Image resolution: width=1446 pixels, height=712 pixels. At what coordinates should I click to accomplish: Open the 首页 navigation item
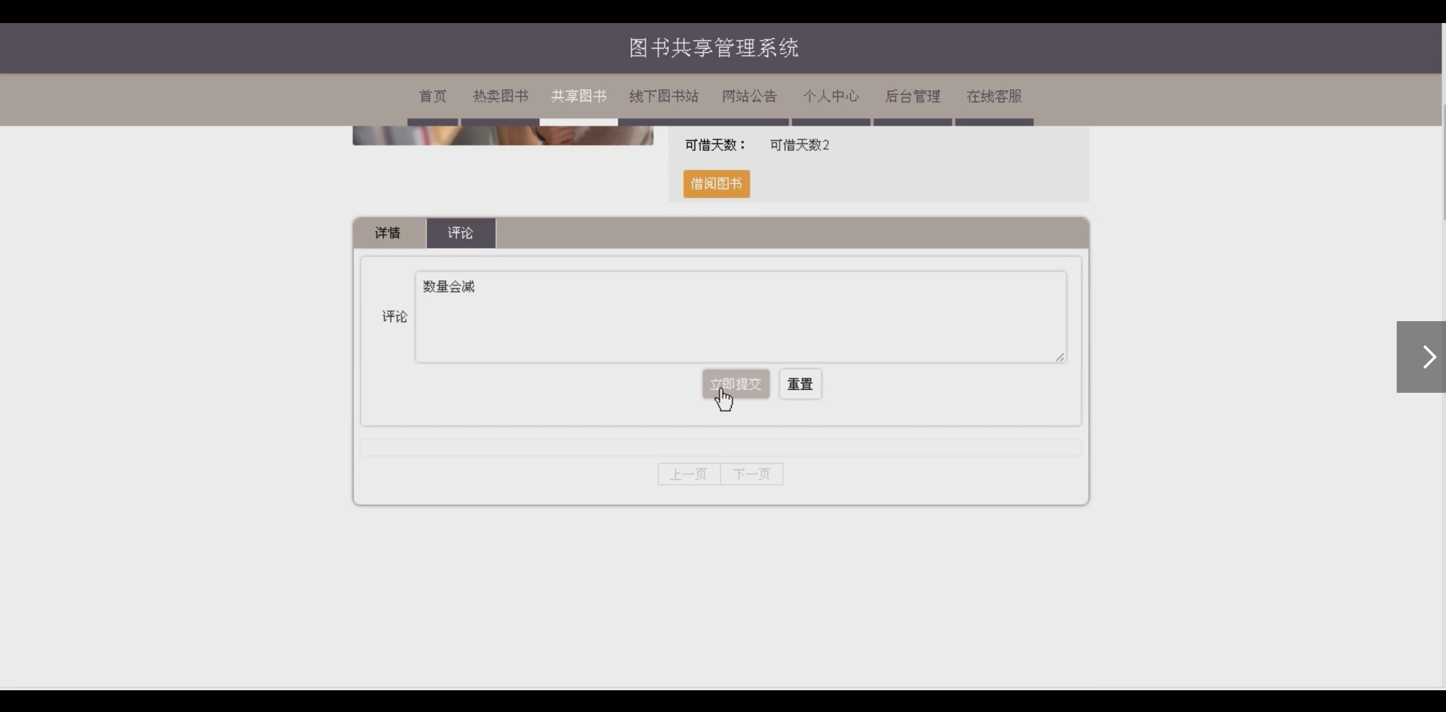(433, 97)
